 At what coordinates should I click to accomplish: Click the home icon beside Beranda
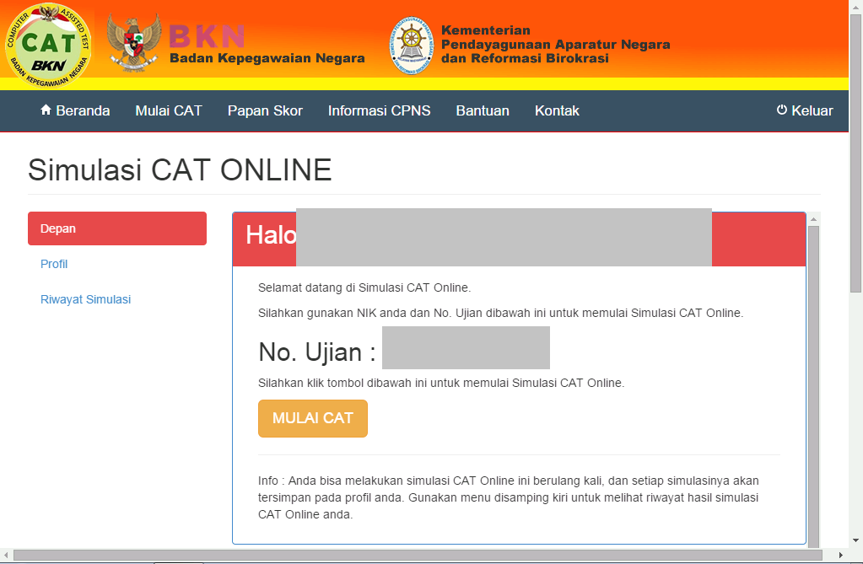tap(46, 110)
